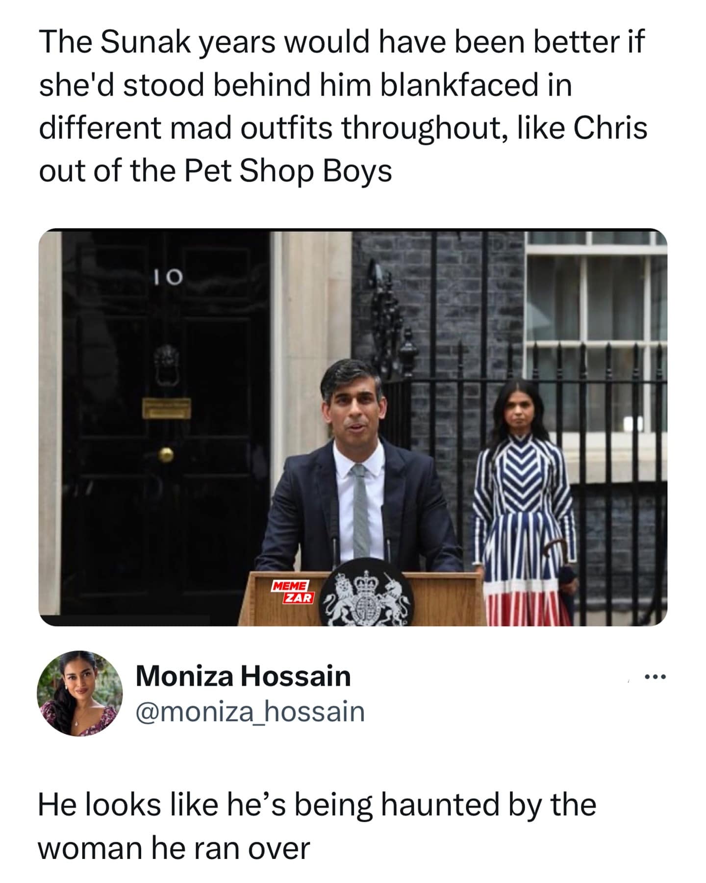The width and height of the screenshot is (706, 883).
Task: Click the brass letterbox on the door
Action: click(x=167, y=408)
